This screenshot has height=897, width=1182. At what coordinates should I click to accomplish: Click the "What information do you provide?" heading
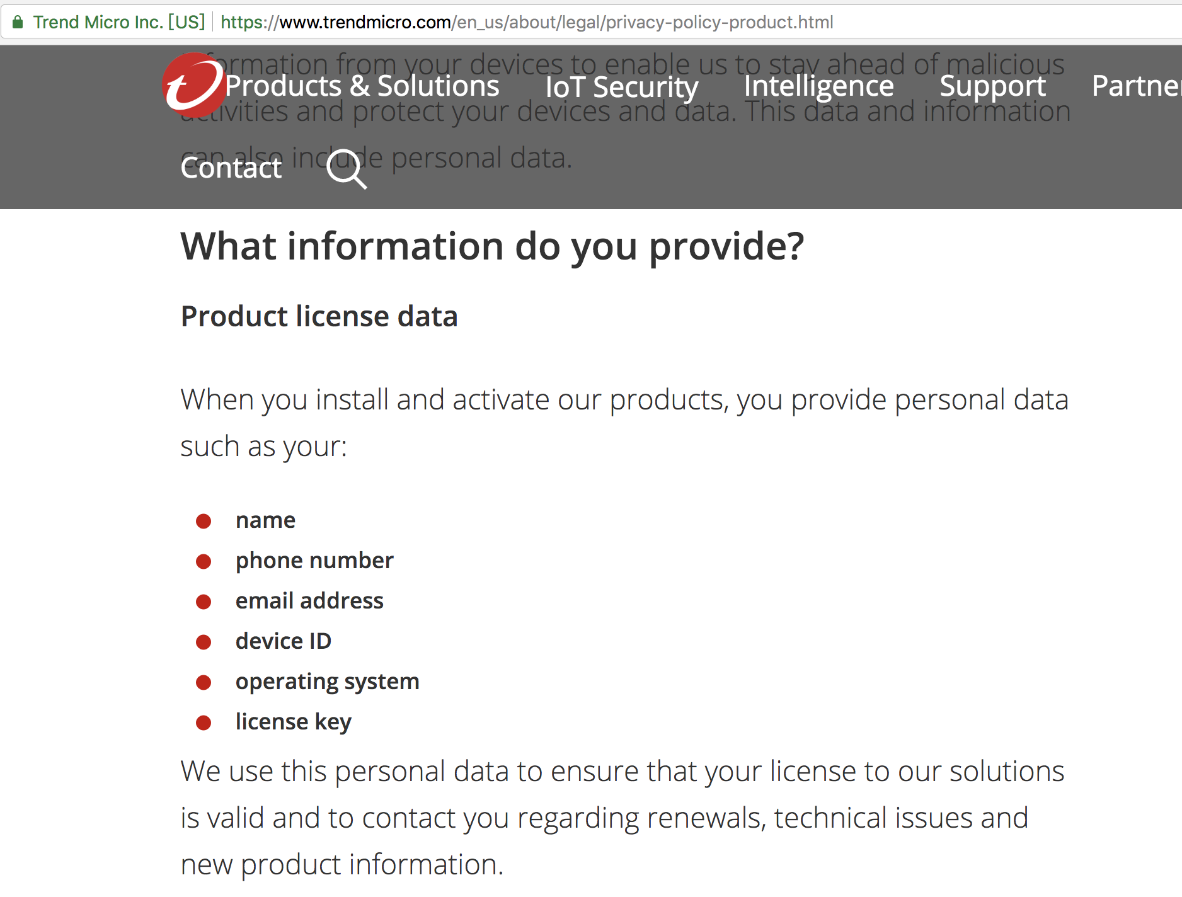click(x=492, y=246)
